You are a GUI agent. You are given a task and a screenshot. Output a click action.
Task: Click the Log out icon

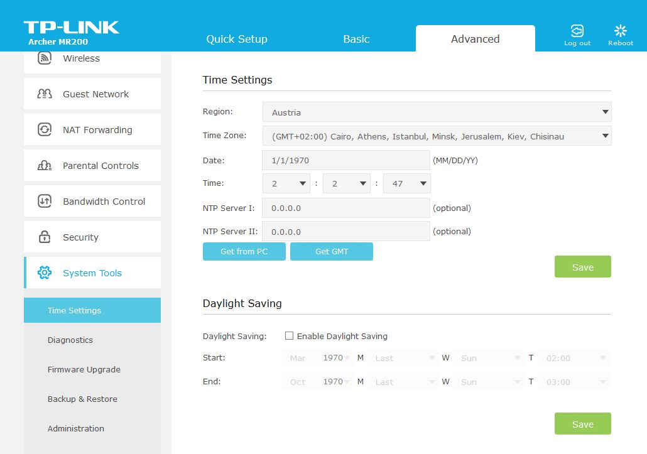pos(577,31)
